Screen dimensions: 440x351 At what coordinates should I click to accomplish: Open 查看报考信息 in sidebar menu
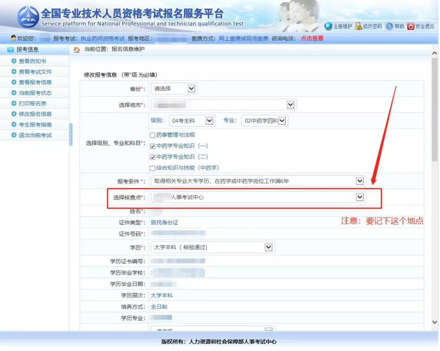pyautogui.click(x=35, y=82)
